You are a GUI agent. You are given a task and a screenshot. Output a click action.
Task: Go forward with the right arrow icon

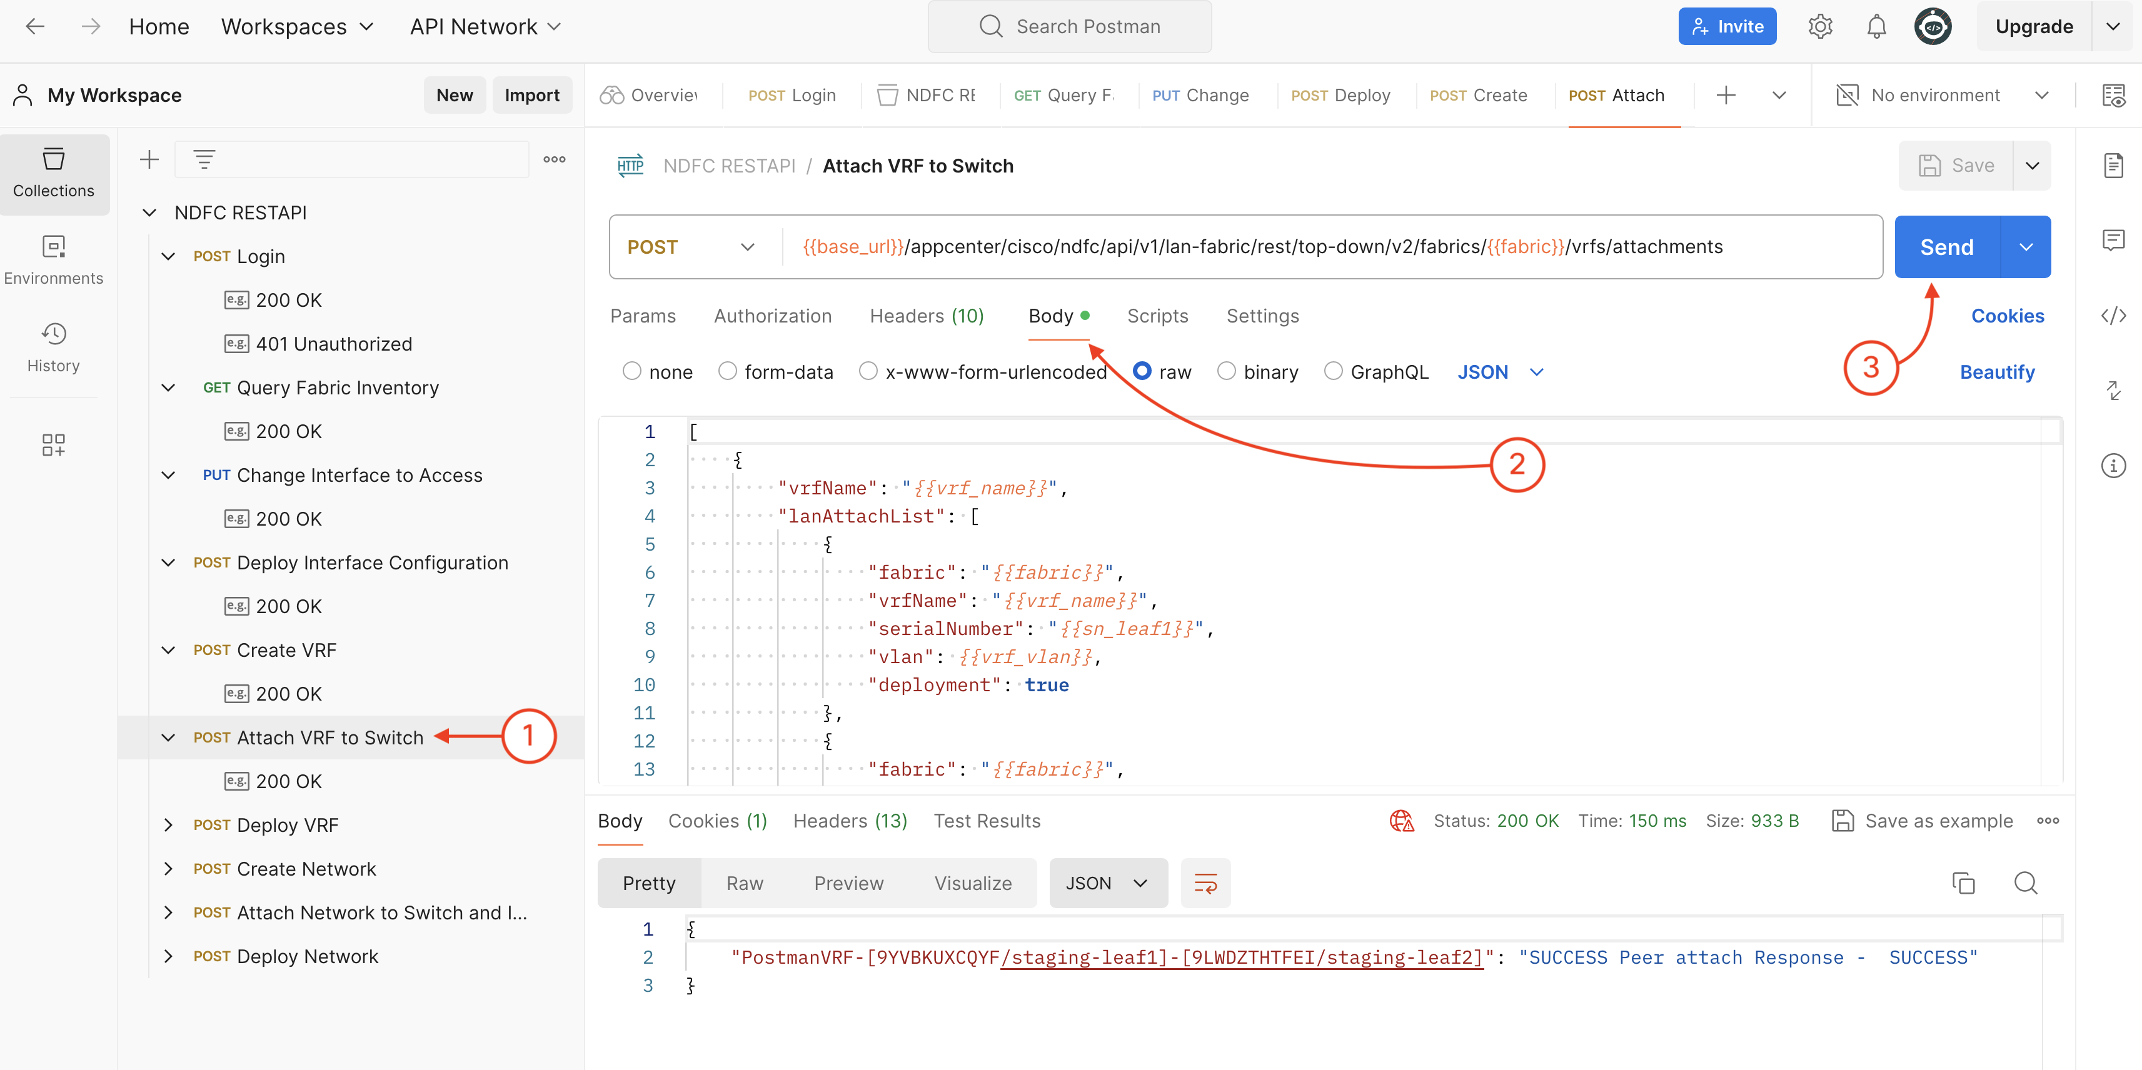(x=91, y=27)
